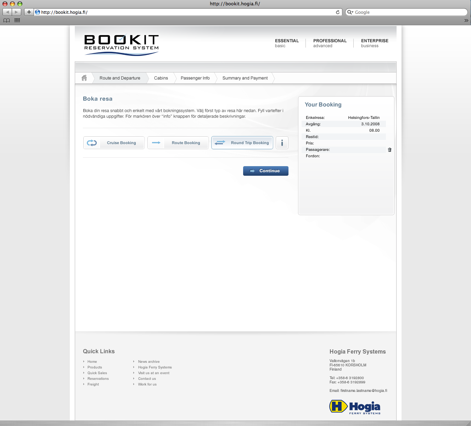Click the Quick Links heading
471x426 pixels.
pyautogui.click(x=99, y=351)
